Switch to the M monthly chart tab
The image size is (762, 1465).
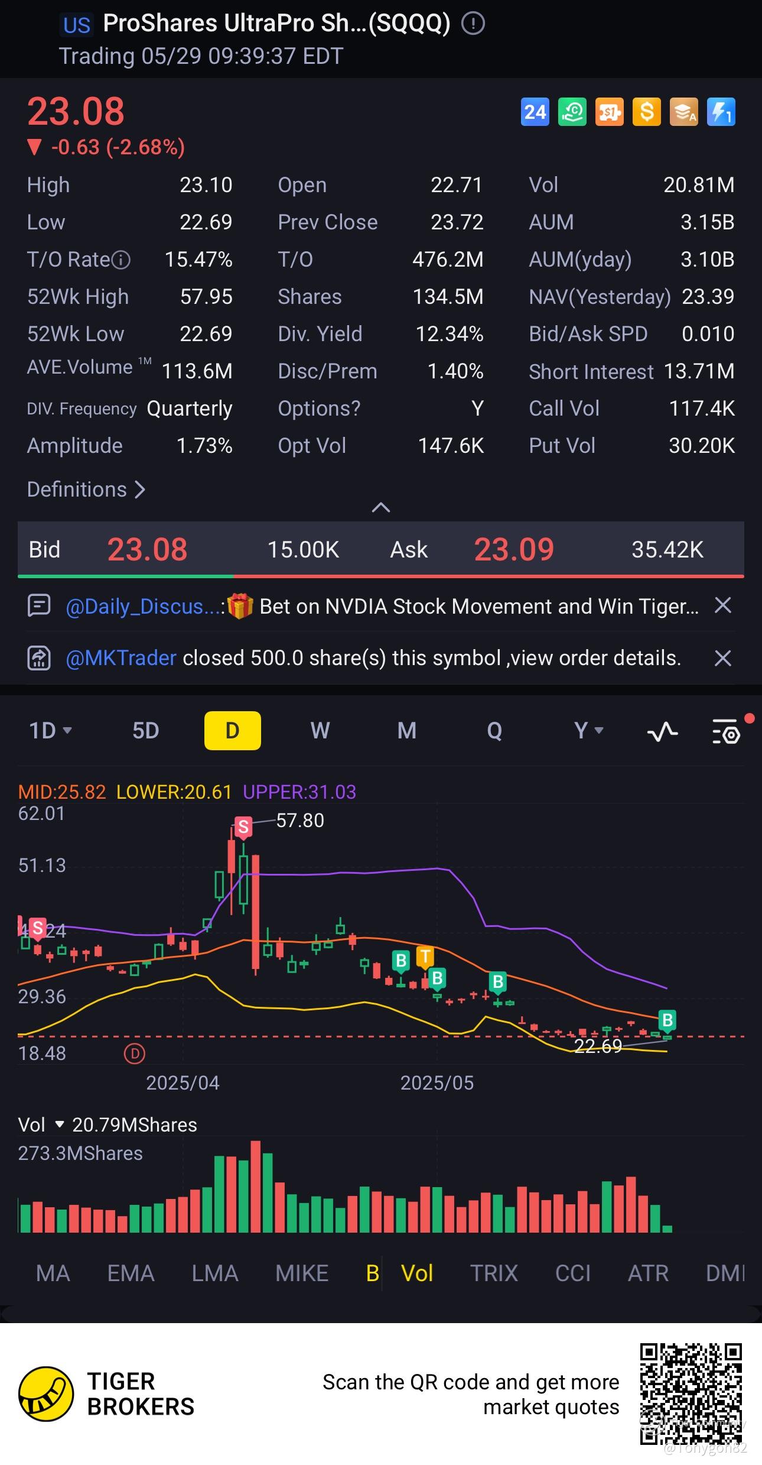click(x=407, y=731)
